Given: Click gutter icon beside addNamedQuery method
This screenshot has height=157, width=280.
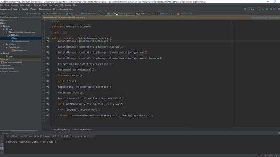Looking at the screenshot, I should click(48, 104).
